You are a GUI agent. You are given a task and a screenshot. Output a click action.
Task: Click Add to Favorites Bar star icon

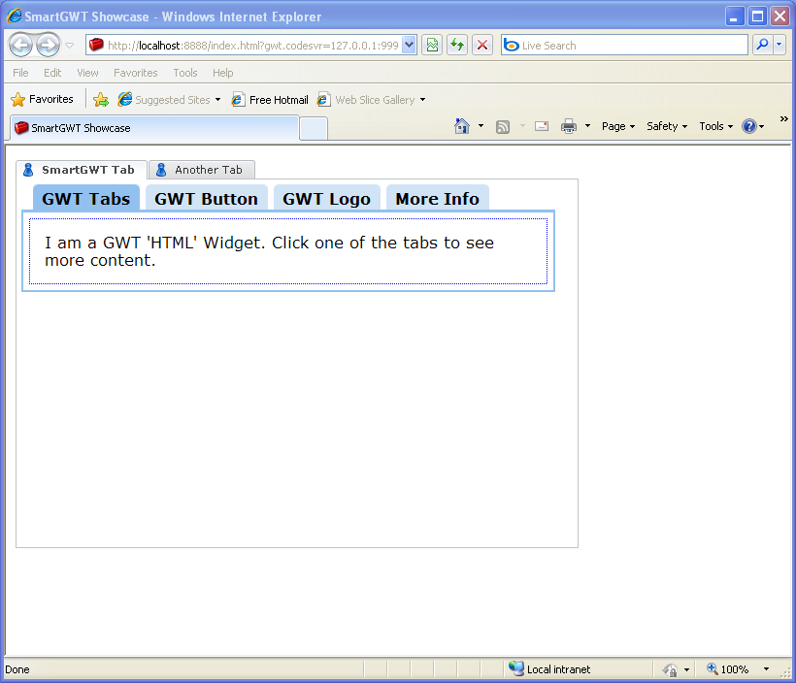[101, 100]
